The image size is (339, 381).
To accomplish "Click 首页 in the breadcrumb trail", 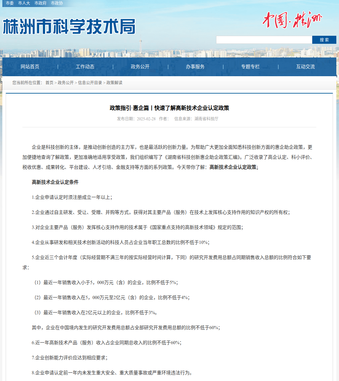I will (49, 83).
